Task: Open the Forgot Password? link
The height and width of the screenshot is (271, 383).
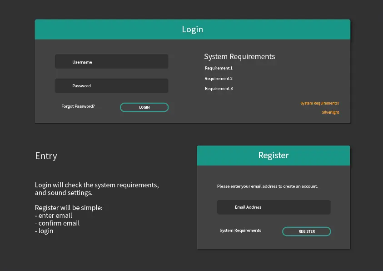Action: [78, 106]
